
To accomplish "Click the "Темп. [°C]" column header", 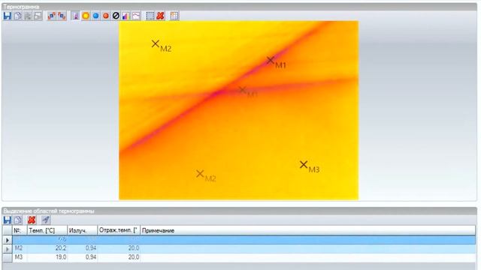I will tap(47, 230).
